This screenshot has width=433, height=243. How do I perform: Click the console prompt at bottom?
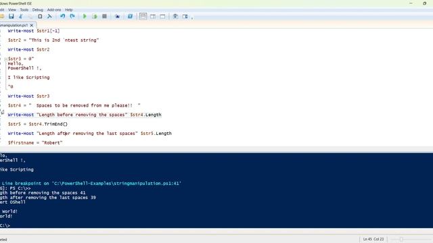(5, 225)
